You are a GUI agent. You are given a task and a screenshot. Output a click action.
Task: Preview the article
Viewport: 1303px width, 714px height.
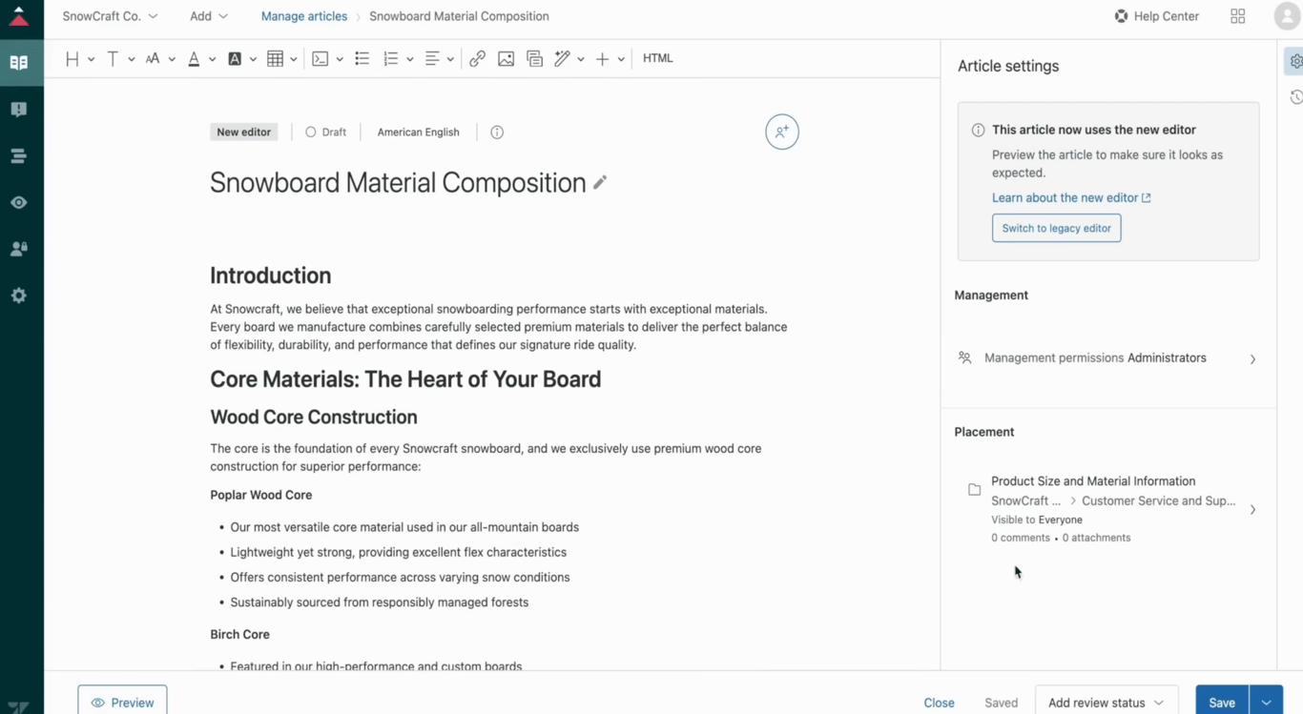pyautogui.click(x=122, y=703)
